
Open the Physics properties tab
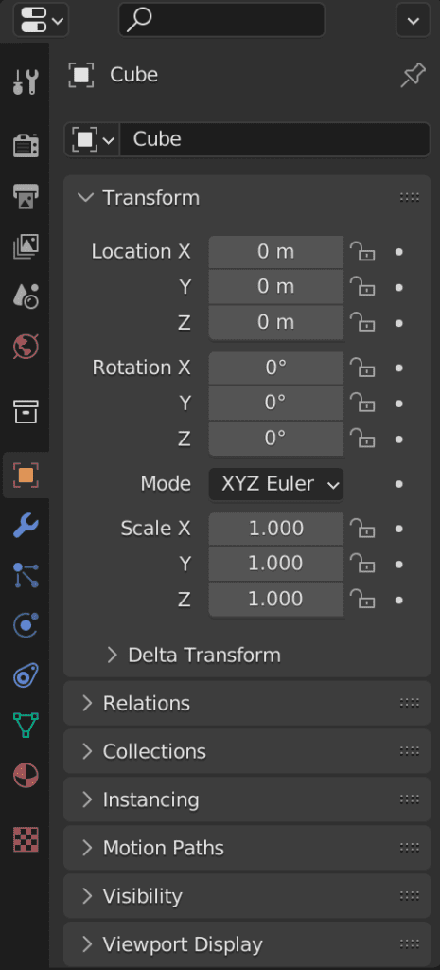coord(26,625)
